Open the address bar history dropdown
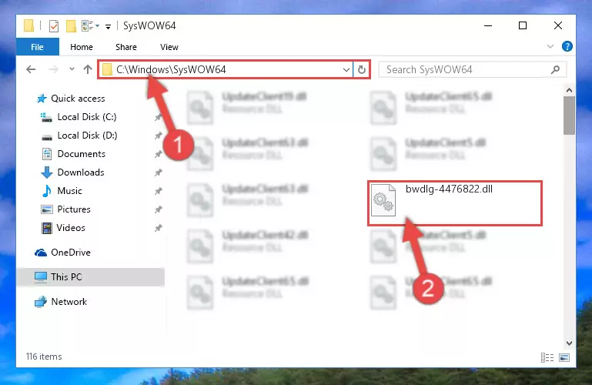This screenshot has width=592, height=385. [x=346, y=70]
